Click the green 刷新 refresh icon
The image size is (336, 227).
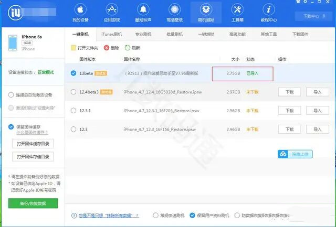pyautogui.click(x=128, y=48)
